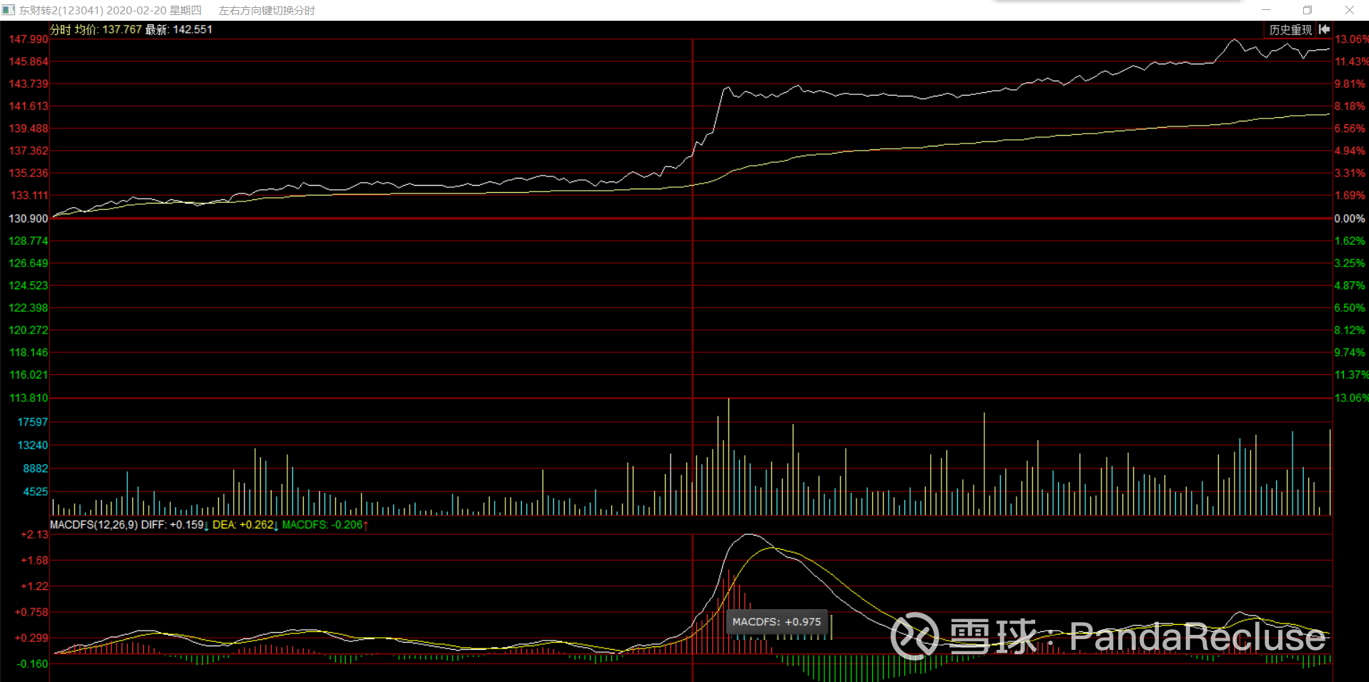
Task: Click the 最新: 142.551 latest price label
Action: [179, 29]
